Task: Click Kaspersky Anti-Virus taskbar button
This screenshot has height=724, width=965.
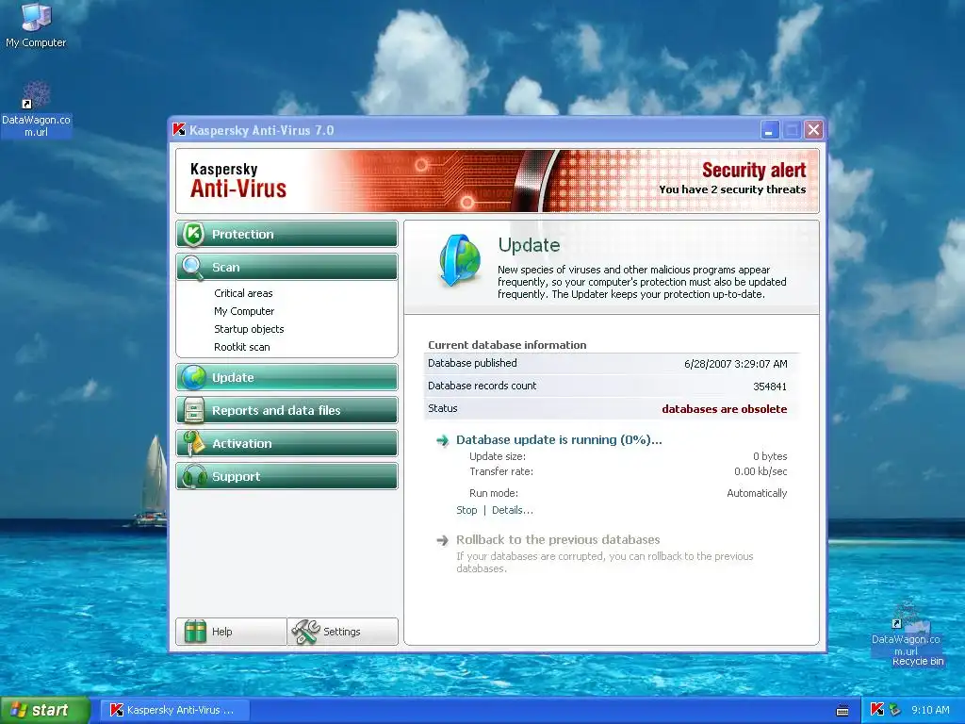Action: (174, 710)
